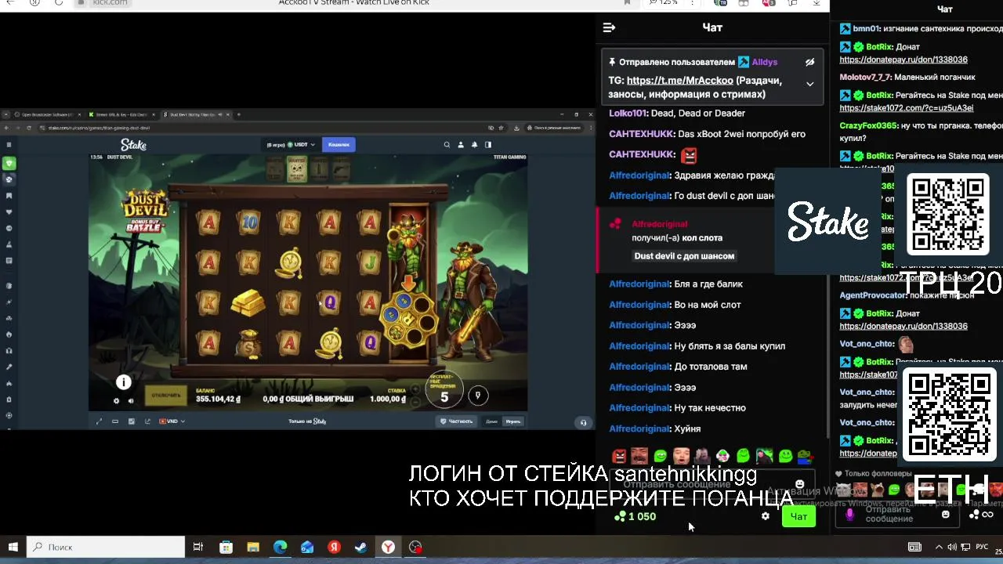Hide the pinned message by Alldys
Viewport: 1003px width, 564px height.
pos(809,62)
